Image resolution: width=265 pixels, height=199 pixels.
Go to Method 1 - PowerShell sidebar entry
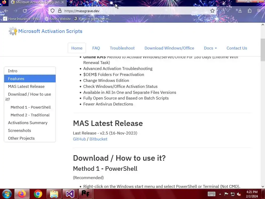(31, 107)
